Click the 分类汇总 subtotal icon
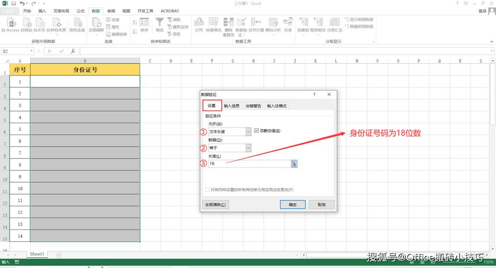This screenshot has width=496, height=268. pyautogui.click(x=334, y=23)
